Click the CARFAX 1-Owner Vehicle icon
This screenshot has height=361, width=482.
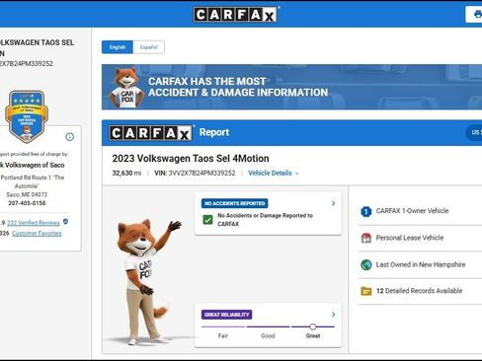click(366, 211)
